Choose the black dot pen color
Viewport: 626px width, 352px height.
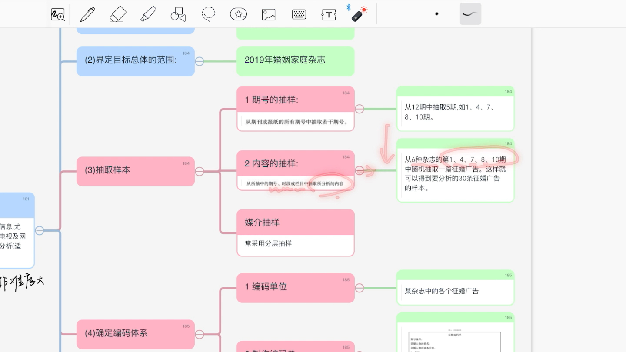(x=436, y=14)
